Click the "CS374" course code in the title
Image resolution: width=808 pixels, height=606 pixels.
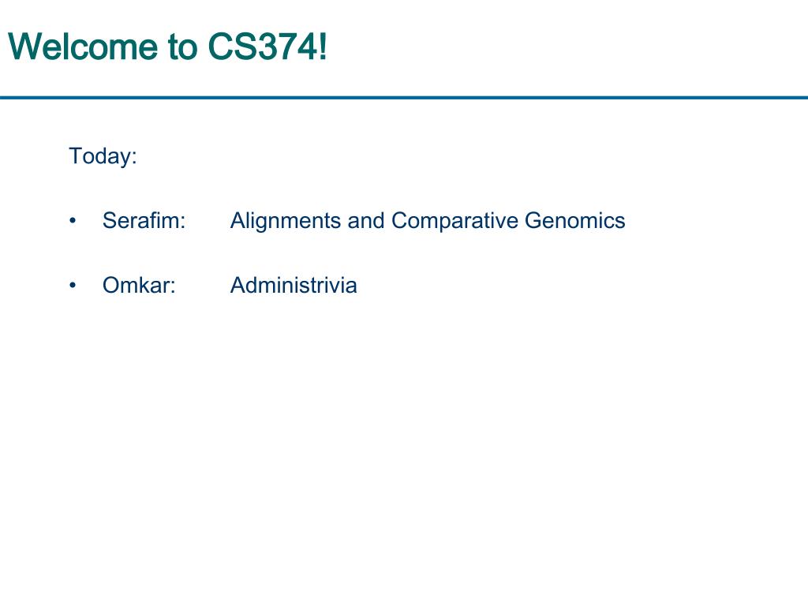(261, 47)
